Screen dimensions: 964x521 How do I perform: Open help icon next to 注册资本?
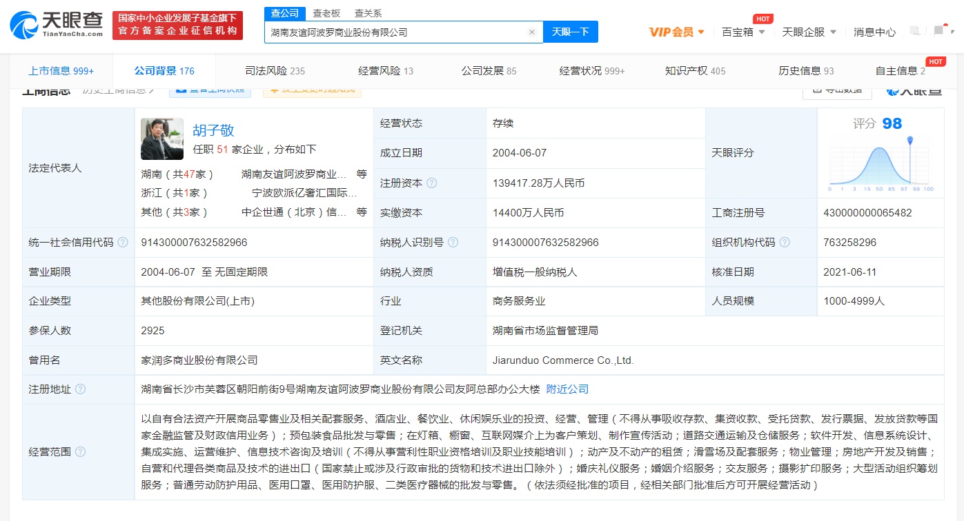click(x=432, y=183)
